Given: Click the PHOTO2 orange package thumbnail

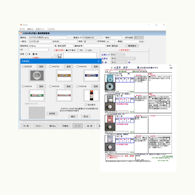Looking at the screenshot, I should (64, 75).
